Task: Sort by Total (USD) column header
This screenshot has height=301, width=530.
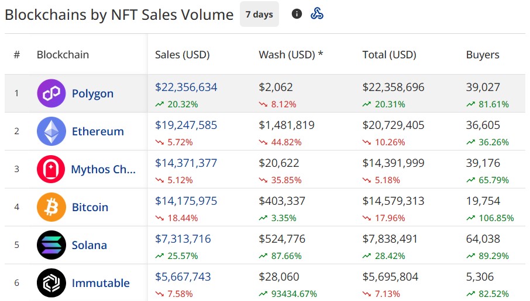Action: point(389,55)
